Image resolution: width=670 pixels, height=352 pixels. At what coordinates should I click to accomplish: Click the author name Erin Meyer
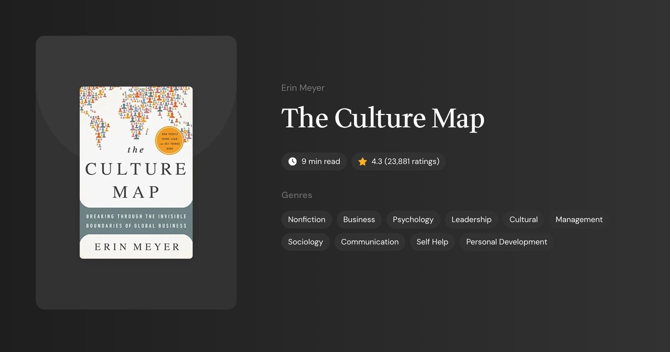303,87
